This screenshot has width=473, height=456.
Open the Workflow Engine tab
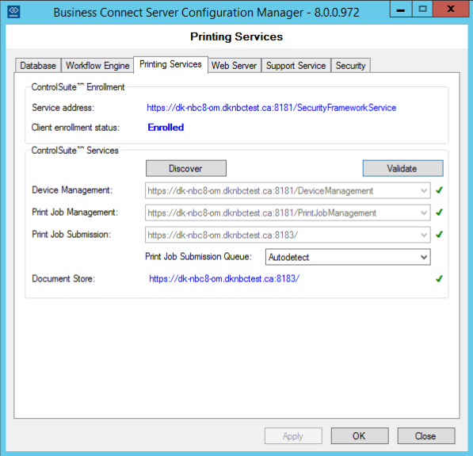tap(97, 66)
